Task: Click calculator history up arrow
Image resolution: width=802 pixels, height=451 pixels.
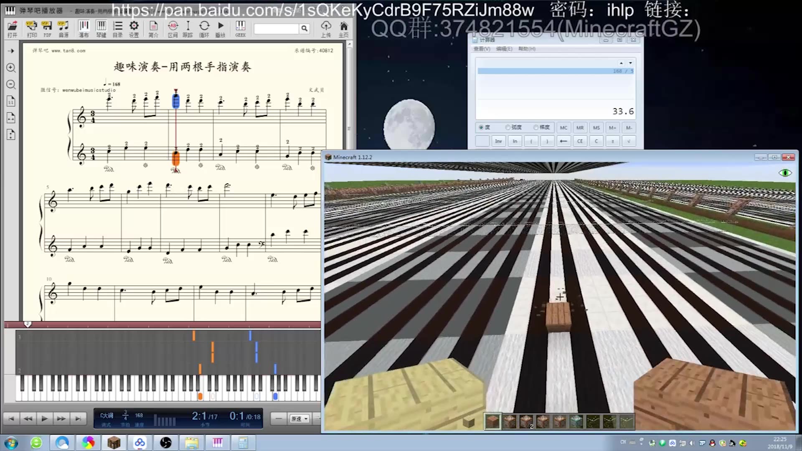Action: [x=621, y=63]
